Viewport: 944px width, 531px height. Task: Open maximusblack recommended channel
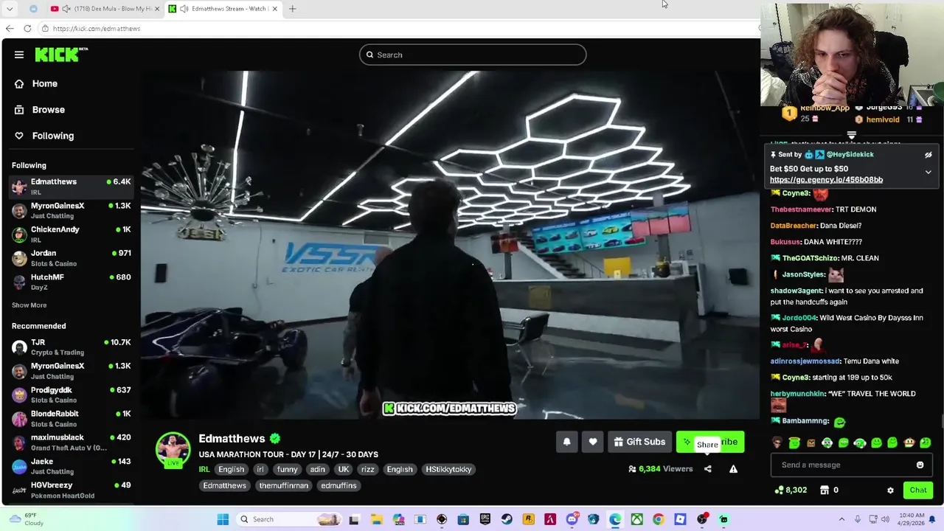pos(72,442)
